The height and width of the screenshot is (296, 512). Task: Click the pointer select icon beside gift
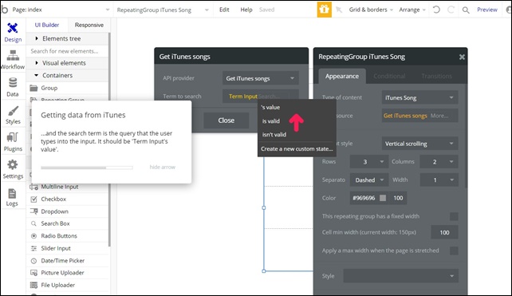tap(339, 10)
